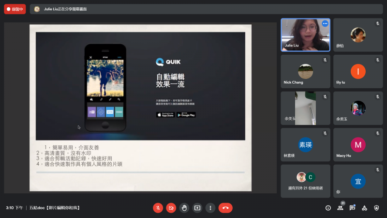Image resolution: width=387 pixels, height=218 pixels.
Task: Click the Google Play badge in slide
Action: pos(186,115)
